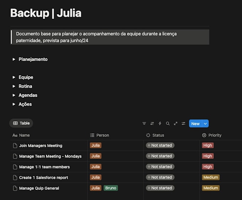Select the circle arrow icon in Priority header
Viewport: 242px width, 200px height.
(x=204, y=135)
